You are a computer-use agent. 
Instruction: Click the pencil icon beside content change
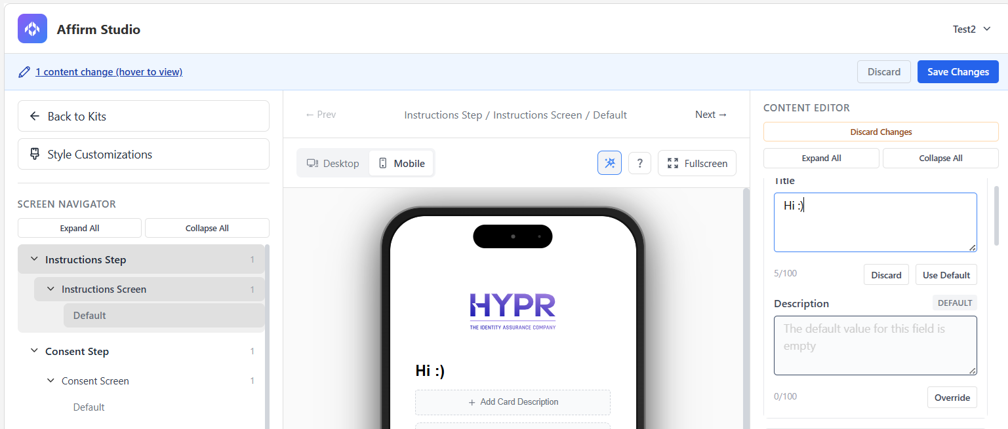pos(24,72)
